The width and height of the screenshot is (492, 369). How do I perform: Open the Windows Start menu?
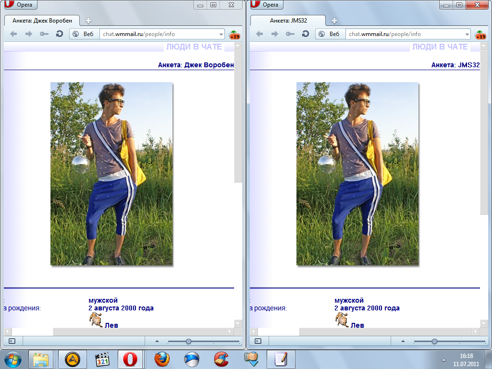[x=13, y=359]
